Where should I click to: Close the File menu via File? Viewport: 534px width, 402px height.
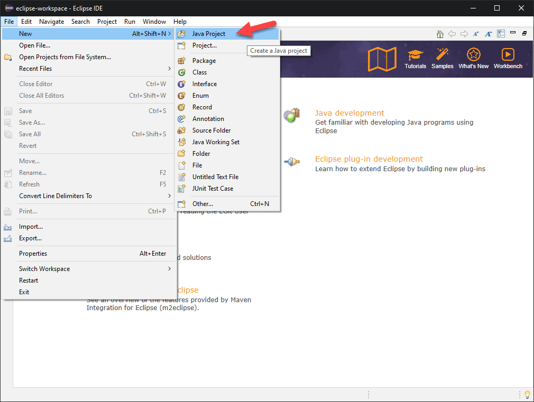point(9,22)
